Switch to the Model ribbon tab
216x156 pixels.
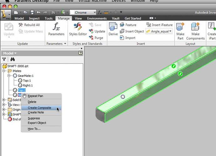pyautogui.click(x=19, y=18)
